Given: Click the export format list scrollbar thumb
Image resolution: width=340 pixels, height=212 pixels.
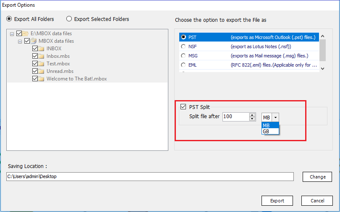Looking at the screenshot, I should (x=323, y=50).
